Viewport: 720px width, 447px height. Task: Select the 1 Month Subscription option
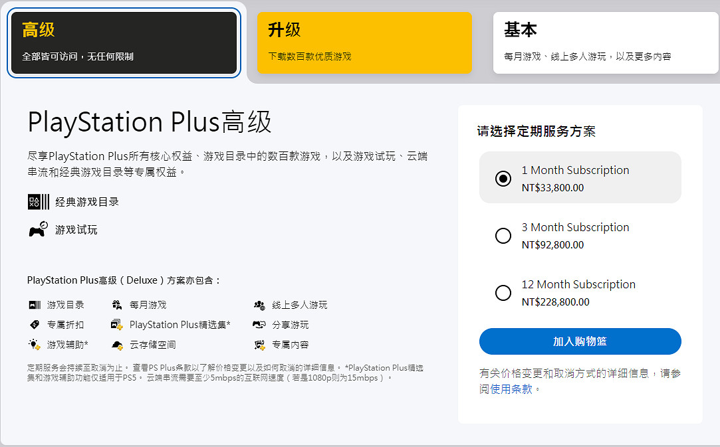[x=503, y=177]
